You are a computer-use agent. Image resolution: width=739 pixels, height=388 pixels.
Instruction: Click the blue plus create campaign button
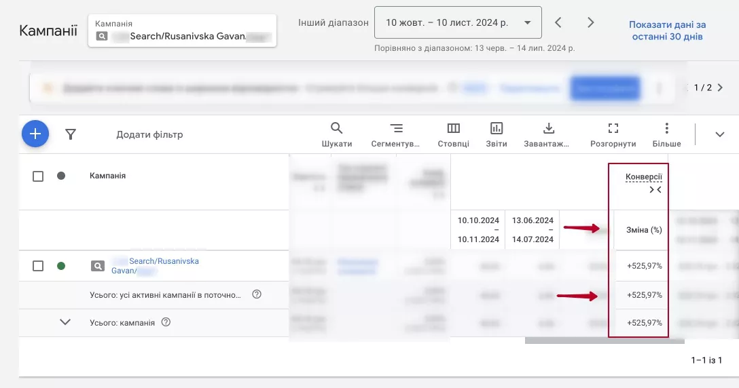tap(35, 134)
